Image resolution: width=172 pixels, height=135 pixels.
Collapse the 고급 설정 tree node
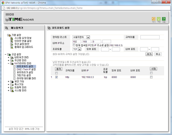[6, 54]
